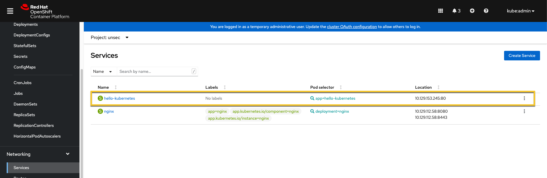The height and width of the screenshot is (178, 547).
Task: Click the 10.129.112.58:8443 location text
Action: 431,117
